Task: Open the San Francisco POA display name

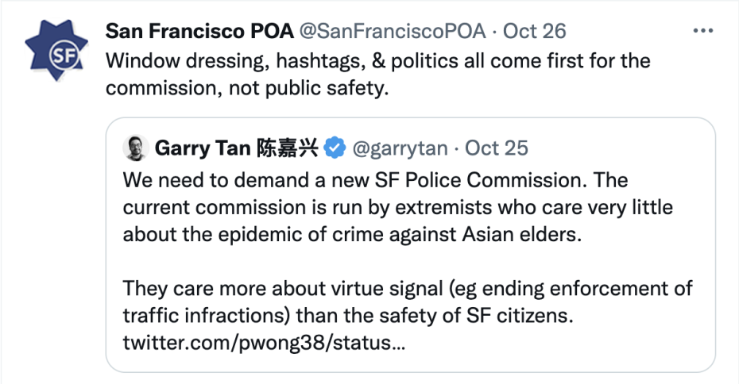Action: (198, 31)
